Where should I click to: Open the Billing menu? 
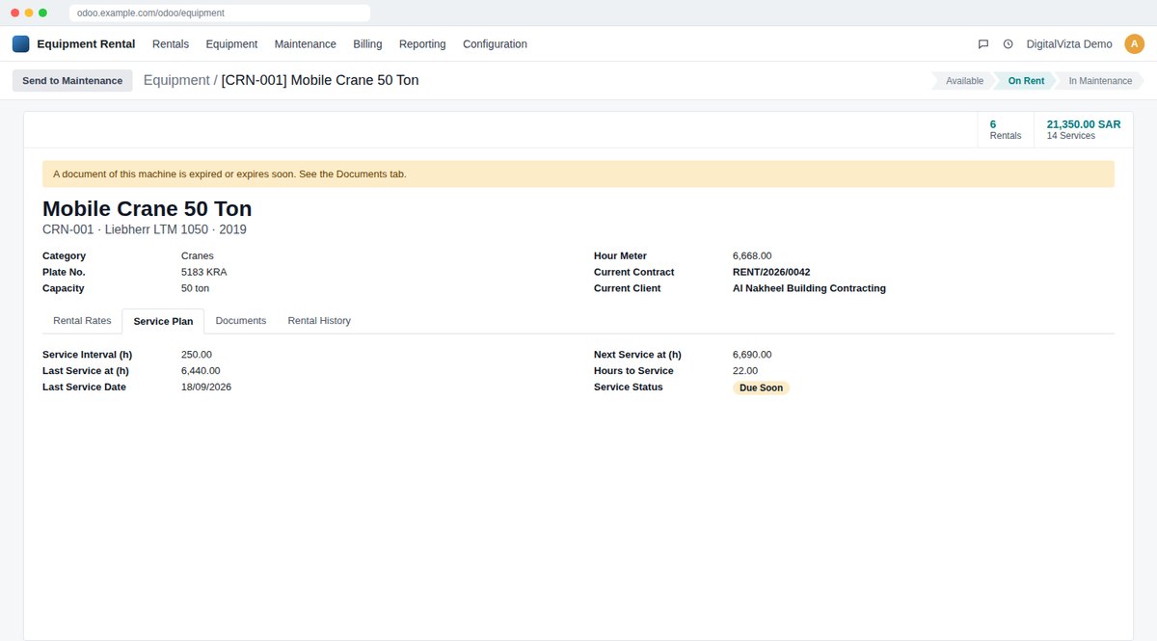367,44
